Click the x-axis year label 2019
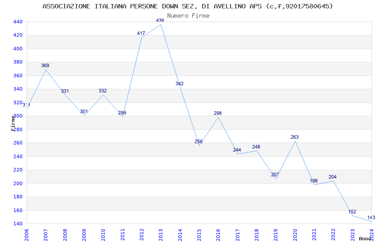 [x=276, y=235]
